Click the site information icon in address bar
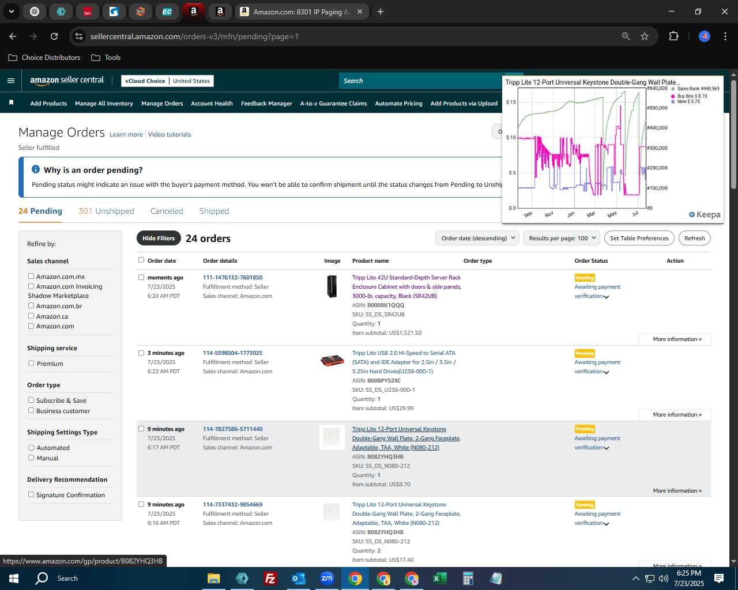Image resolution: width=738 pixels, height=590 pixels. 79,36
